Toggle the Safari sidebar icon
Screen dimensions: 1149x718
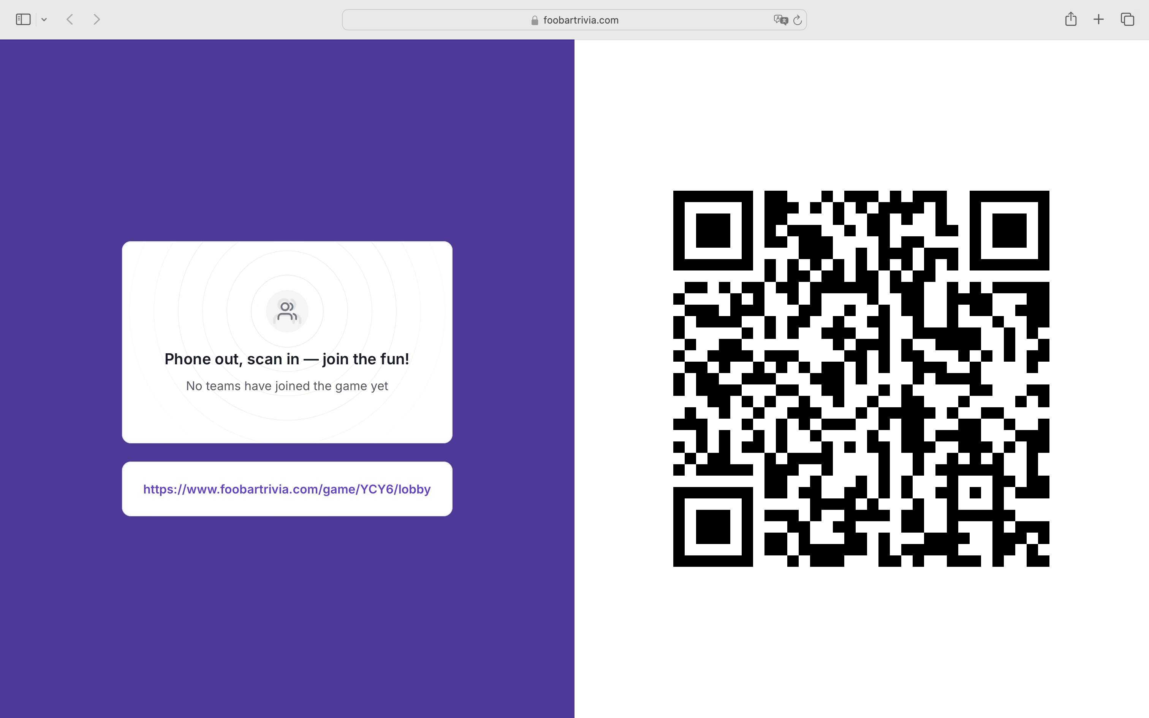coord(23,19)
